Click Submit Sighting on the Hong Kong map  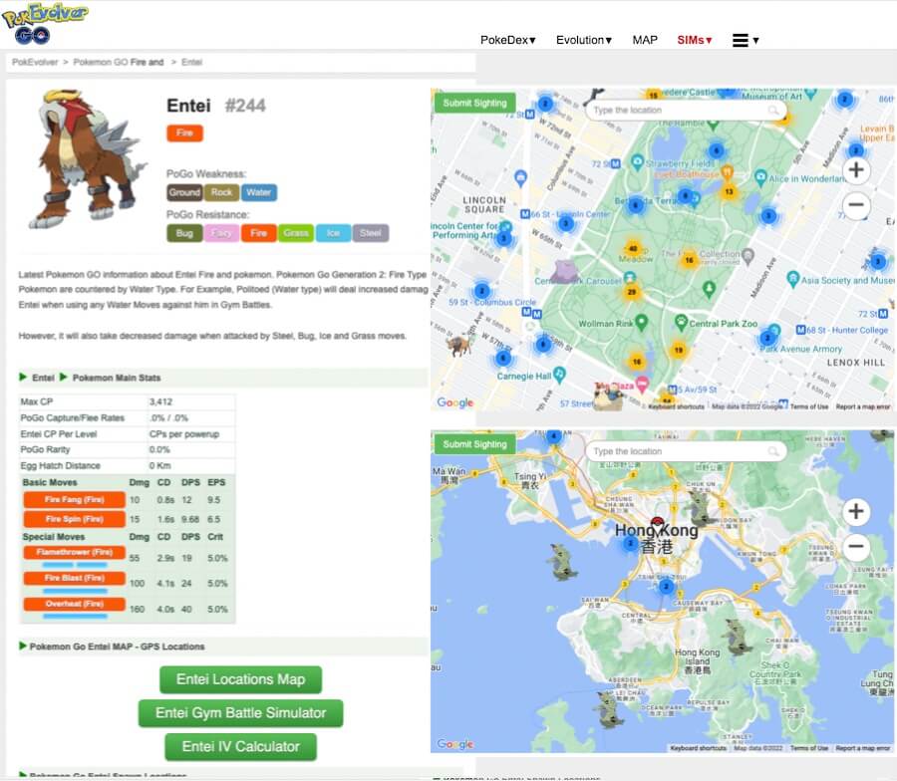(474, 444)
